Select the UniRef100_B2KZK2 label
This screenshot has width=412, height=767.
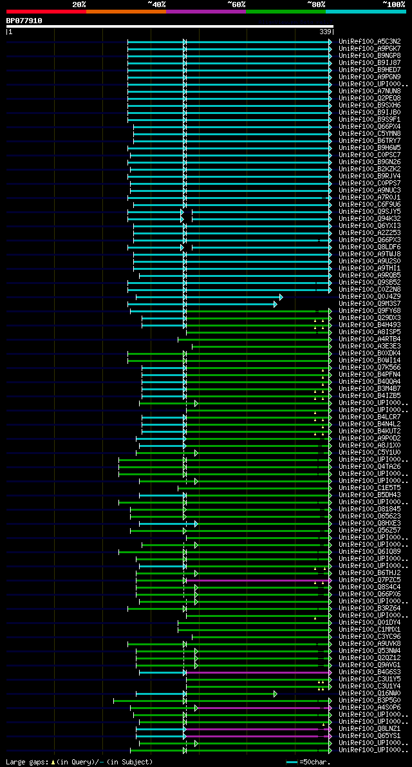click(x=370, y=169)
